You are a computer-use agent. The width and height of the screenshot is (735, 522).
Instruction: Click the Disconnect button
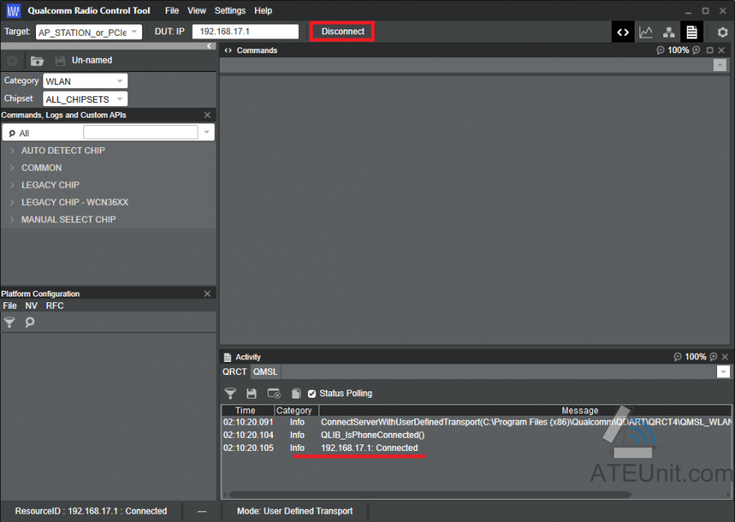click(x=343, y=31)
